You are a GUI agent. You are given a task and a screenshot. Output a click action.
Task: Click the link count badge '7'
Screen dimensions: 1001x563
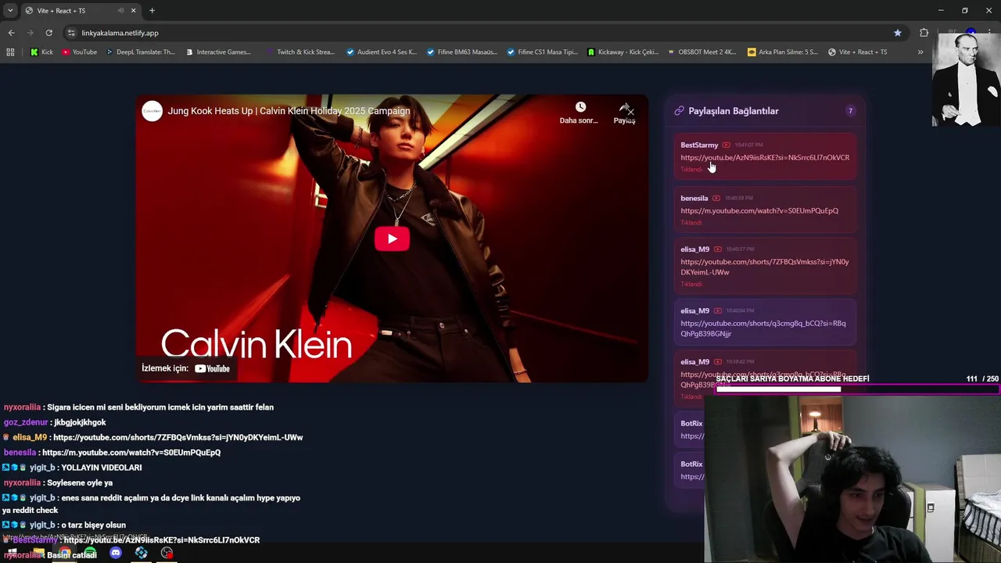(850, 111)
